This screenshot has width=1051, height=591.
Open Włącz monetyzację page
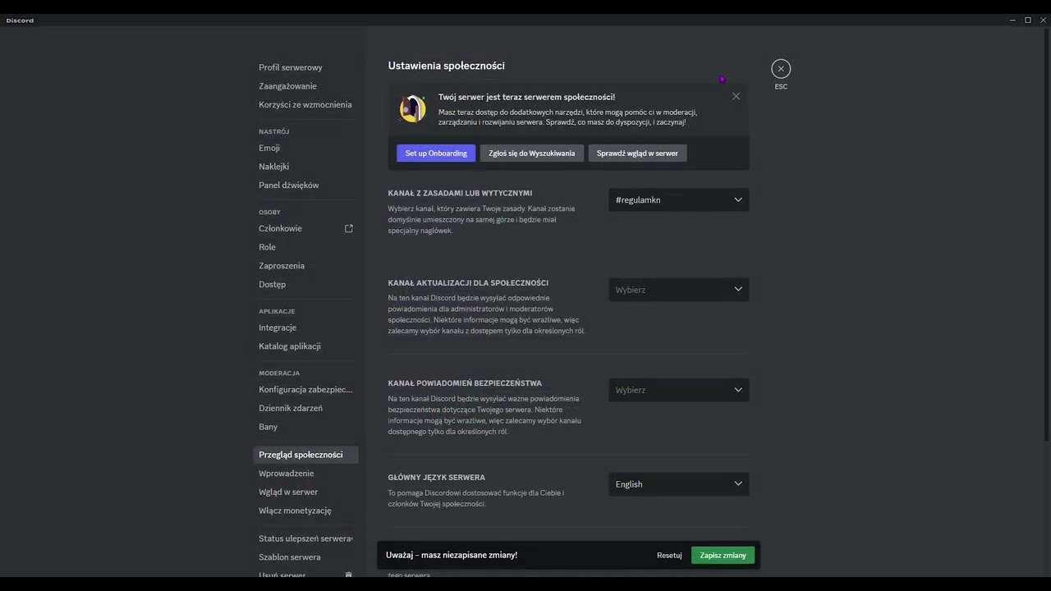tap(305, 510)
